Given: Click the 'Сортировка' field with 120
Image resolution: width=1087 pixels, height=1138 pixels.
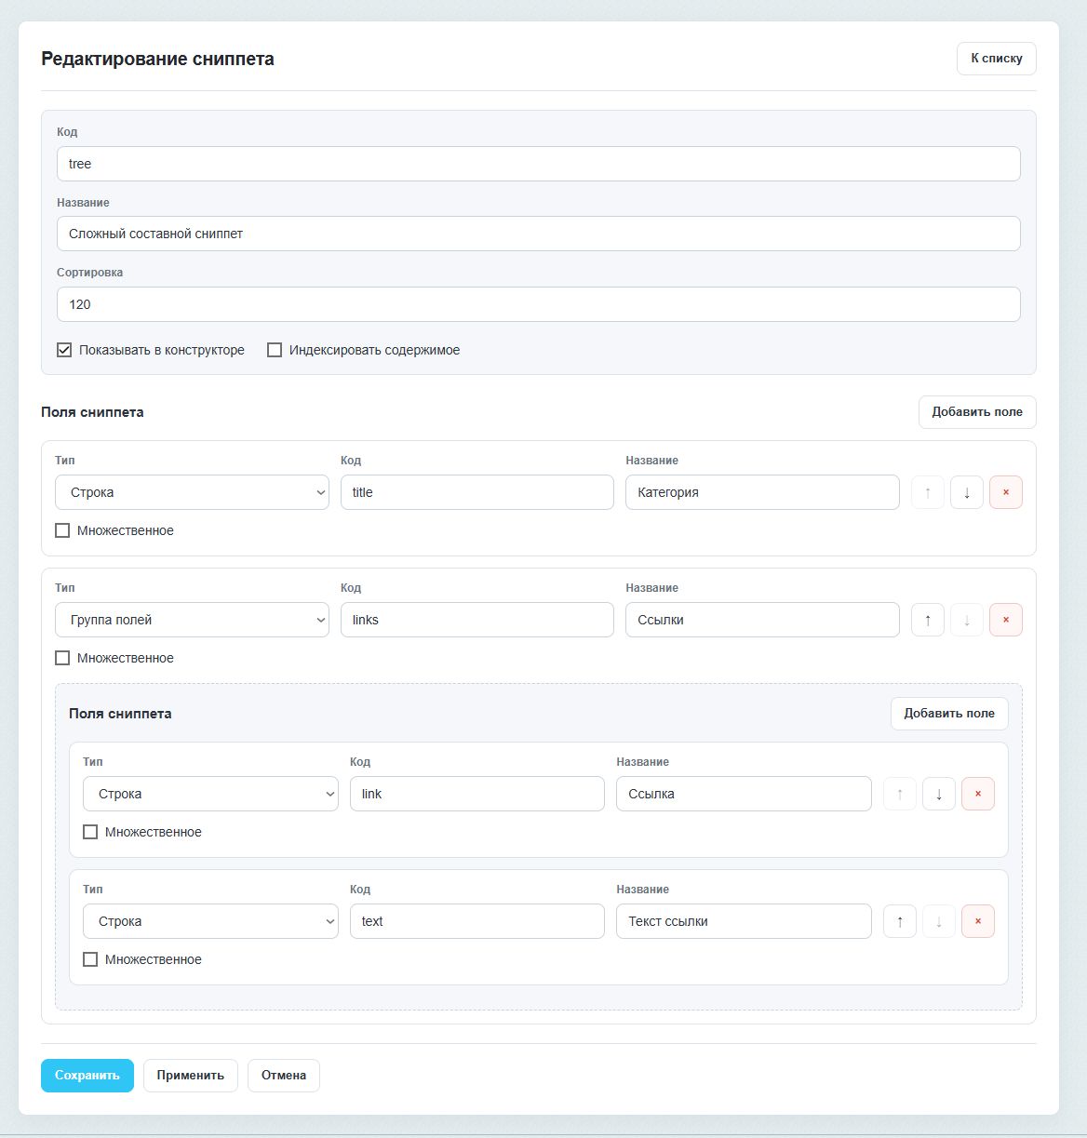Looking at the screenshot, I should 539,304.
